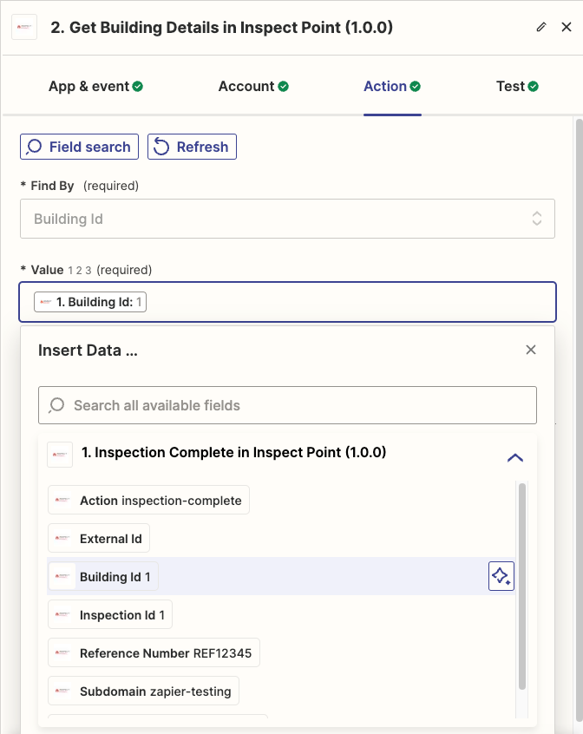583x734 pixels.
Task: Click the Inspect Point logo in the step header
Action: 24,27
